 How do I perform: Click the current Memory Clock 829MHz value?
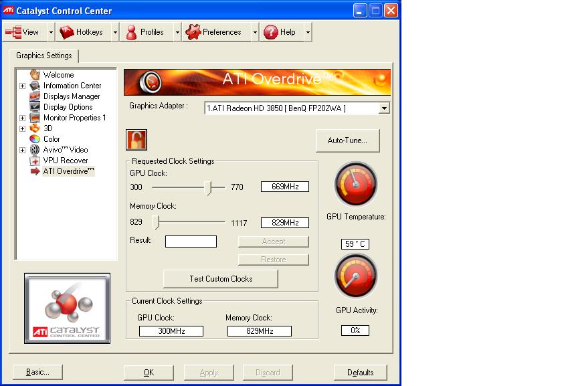(260, 331)
